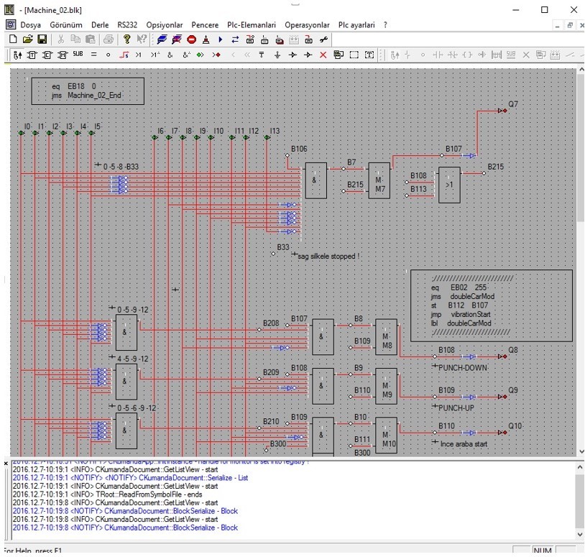This screenshot has height=557, width=585.
Task: Click the PUNCH-DOWN label
Action: pyautogui.click(x=463, y=368)
